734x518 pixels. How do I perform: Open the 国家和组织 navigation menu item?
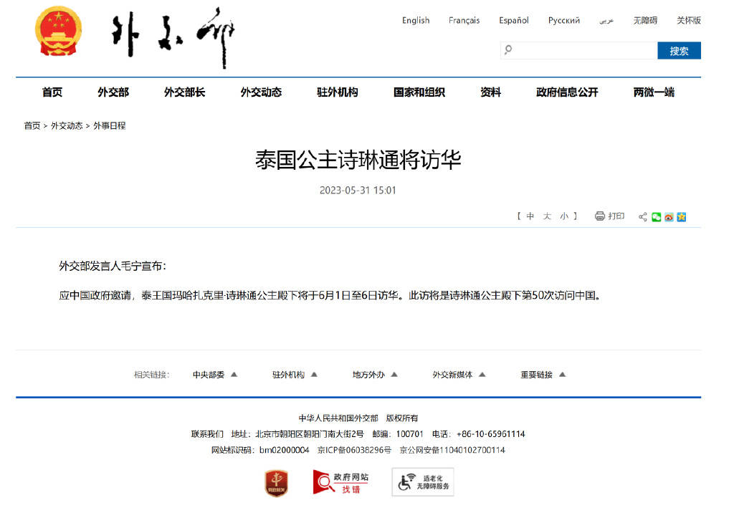tap(419, 92)
